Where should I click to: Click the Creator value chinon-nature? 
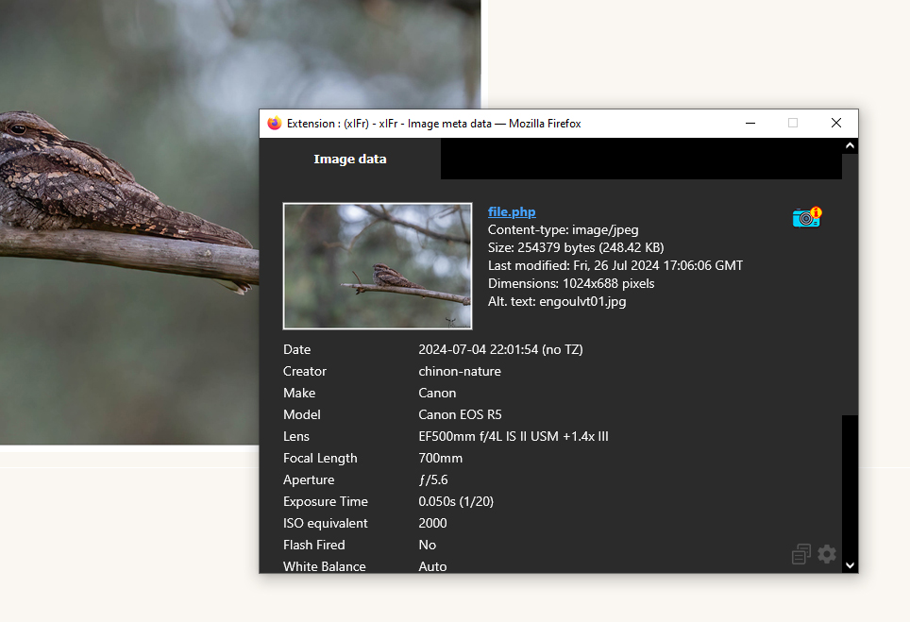click(x=460, y=372)
